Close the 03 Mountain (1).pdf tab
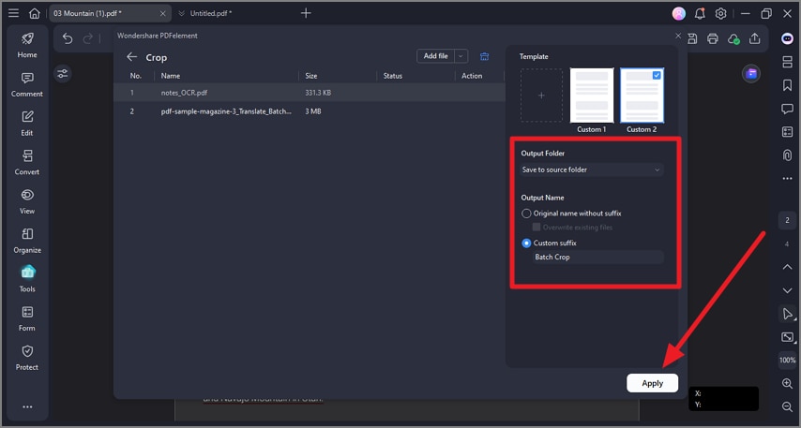 tap(162, 14)
